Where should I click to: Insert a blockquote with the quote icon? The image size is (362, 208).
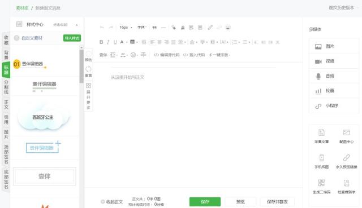[x=154, y=28]
